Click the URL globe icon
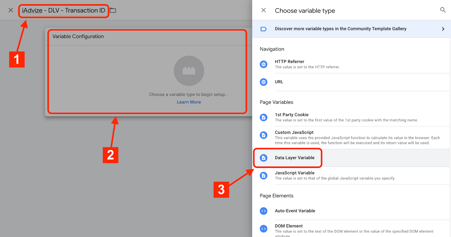451x237 pixels. (264, 82)
